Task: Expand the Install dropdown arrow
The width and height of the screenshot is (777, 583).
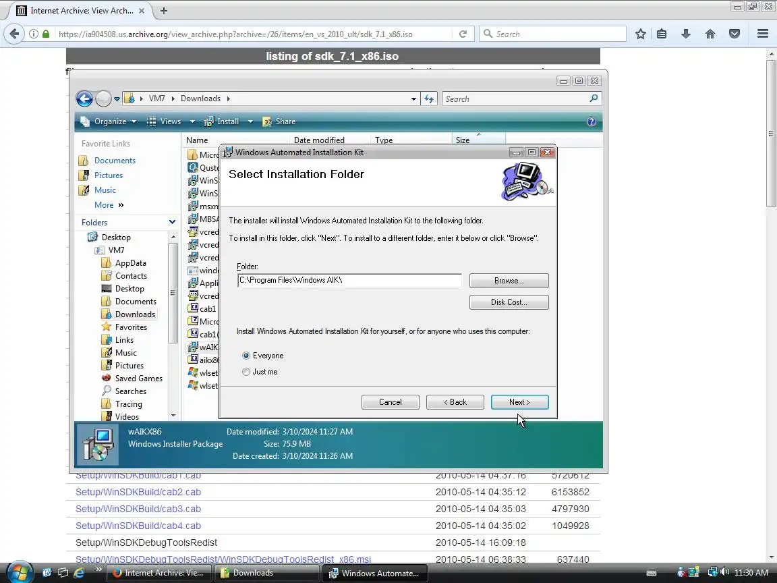Action: coord(250,121)
